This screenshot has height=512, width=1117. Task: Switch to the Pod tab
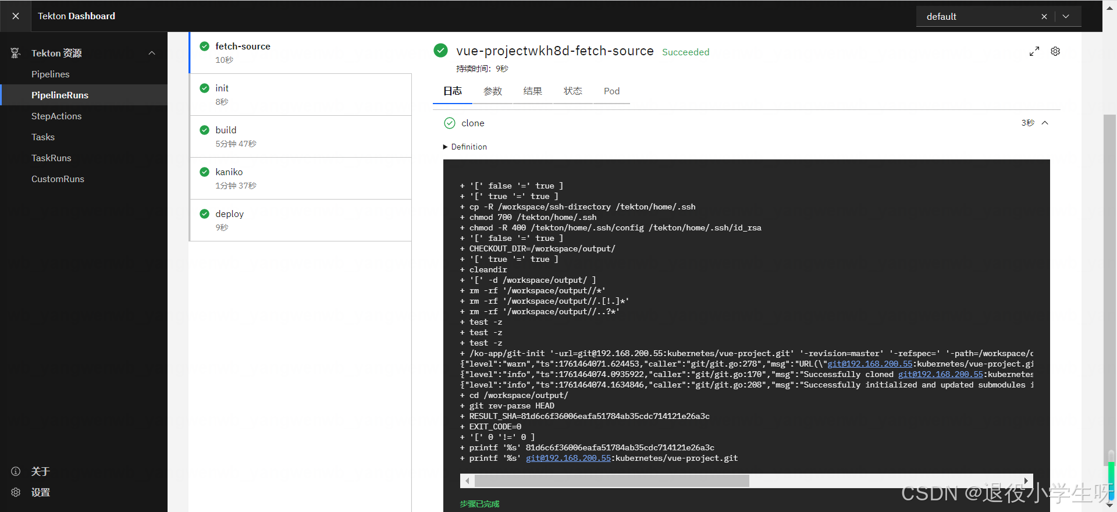611,91
